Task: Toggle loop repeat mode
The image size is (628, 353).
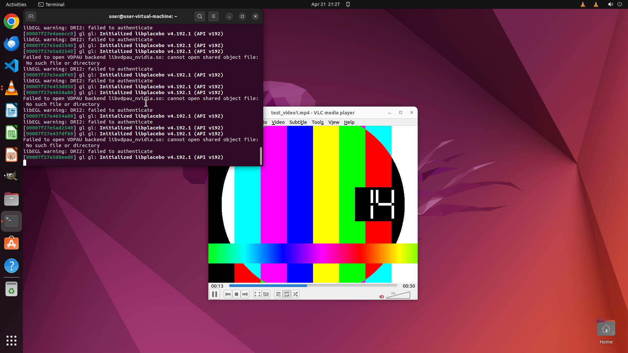Action: pyautogui.click(x=287, y=294)
